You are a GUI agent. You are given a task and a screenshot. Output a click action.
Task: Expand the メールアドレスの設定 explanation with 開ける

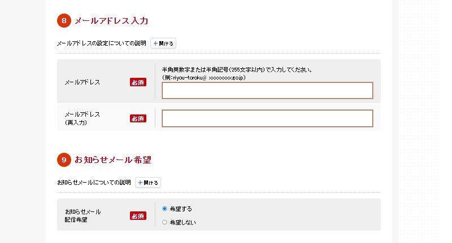(163, 43)
